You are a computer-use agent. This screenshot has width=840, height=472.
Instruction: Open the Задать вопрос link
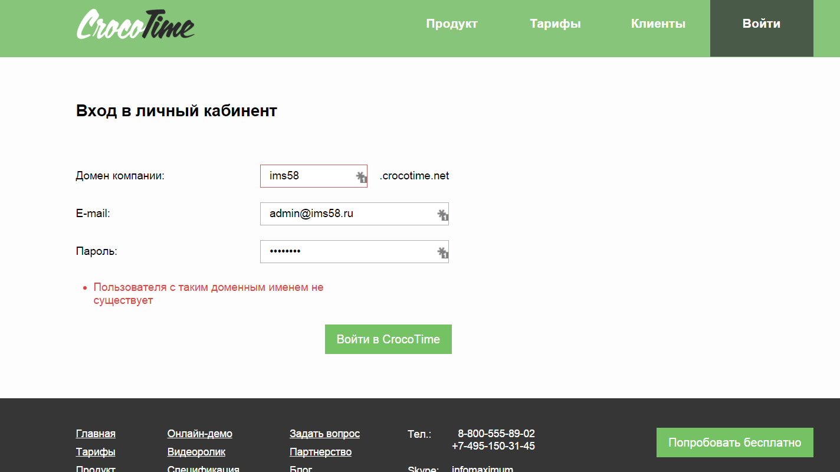tap(324, 434)
